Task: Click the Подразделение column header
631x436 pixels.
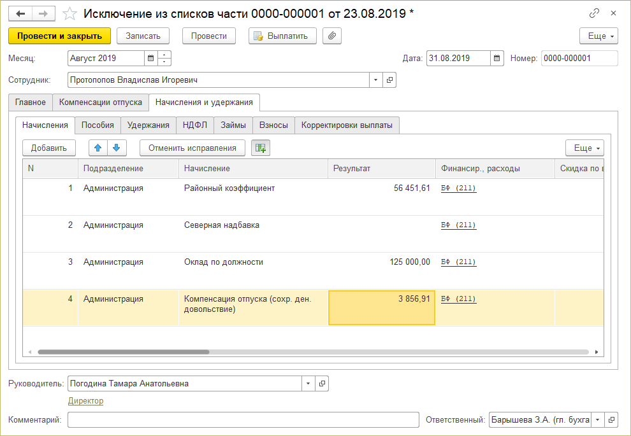Action: [x=128, y=169]
